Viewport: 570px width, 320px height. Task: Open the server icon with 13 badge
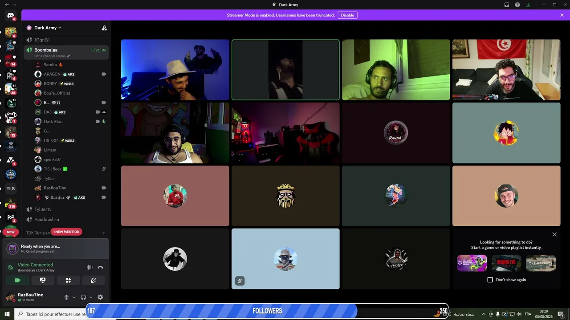point(11,132)
